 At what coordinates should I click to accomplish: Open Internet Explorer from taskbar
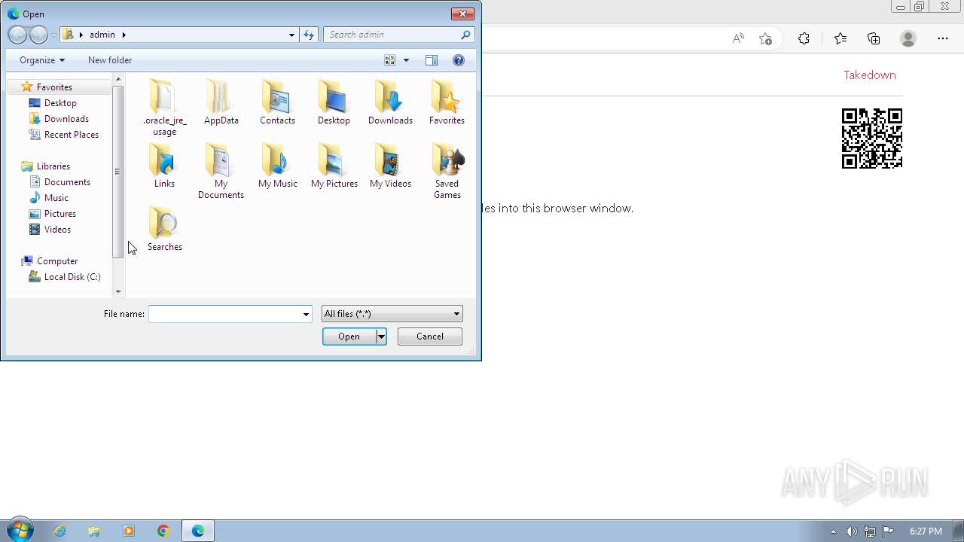59,531
